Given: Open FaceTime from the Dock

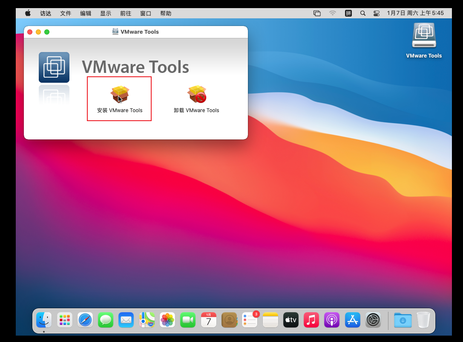Looking at the screenshot, I should [188, 320].
